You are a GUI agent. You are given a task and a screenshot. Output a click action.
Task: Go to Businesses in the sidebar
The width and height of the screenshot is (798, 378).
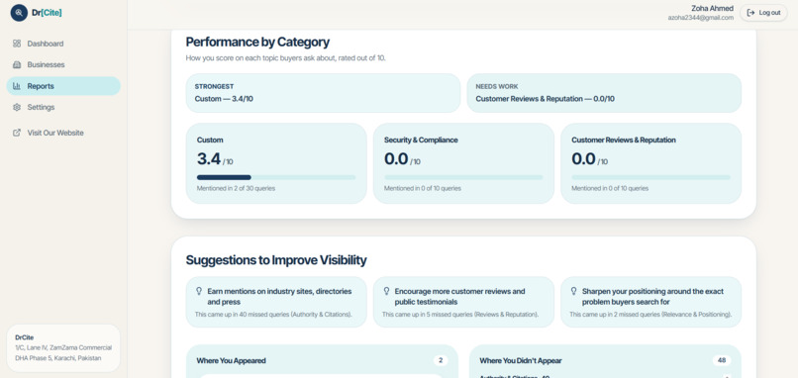click(63, 64)
